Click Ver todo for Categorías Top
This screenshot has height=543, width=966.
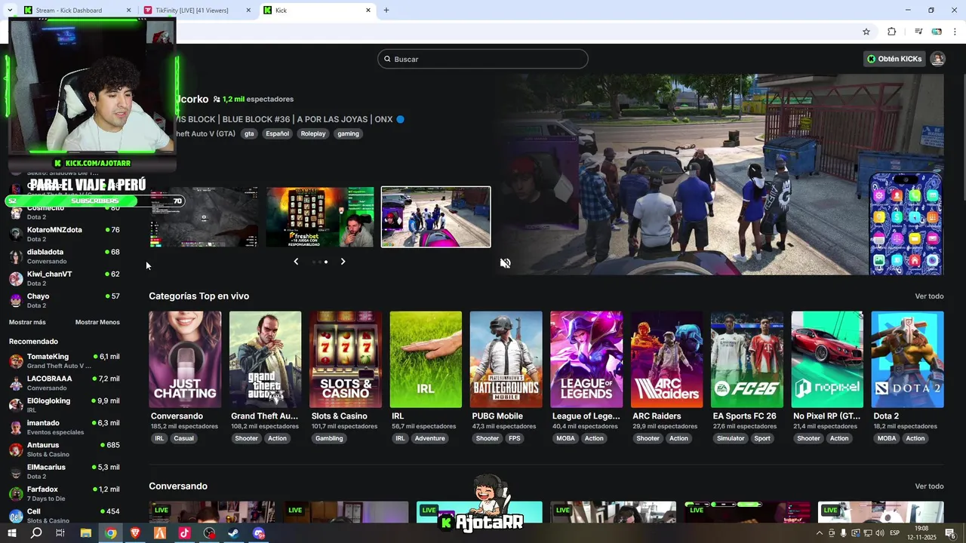pyautogui.click(x=929, y=296)
